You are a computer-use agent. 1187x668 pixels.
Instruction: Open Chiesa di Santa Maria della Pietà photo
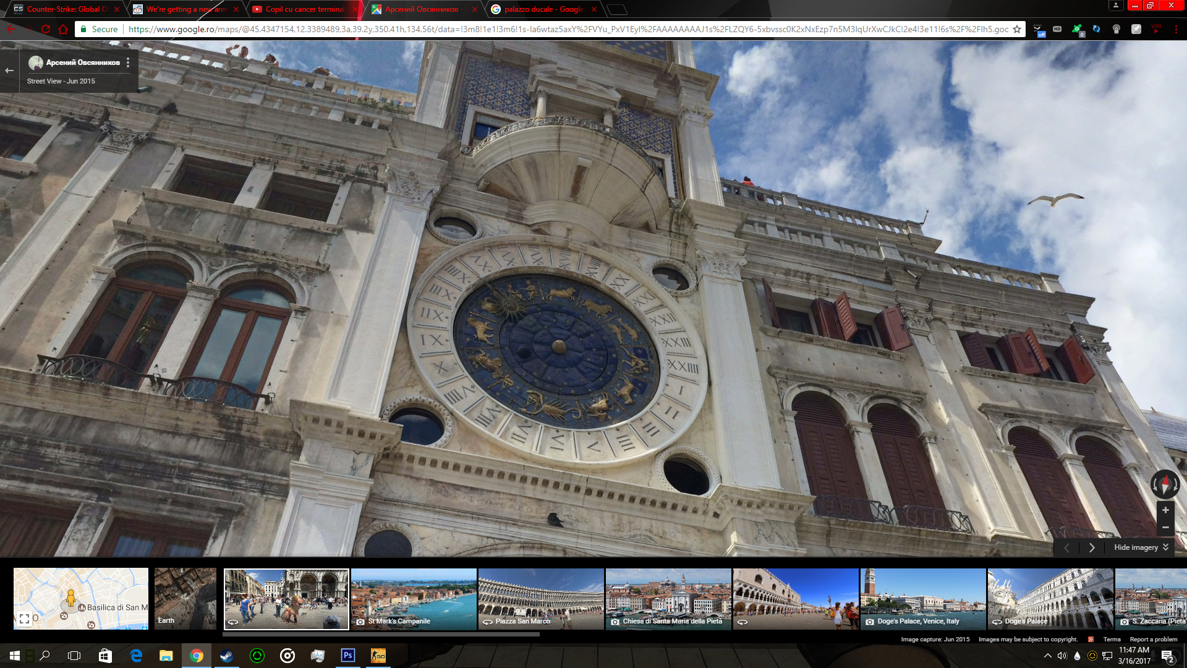click(x=668, y=599)
